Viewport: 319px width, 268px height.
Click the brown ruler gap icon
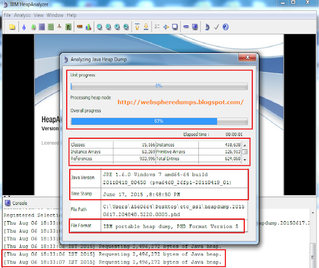pyautogui.click(x=80, y=26)
